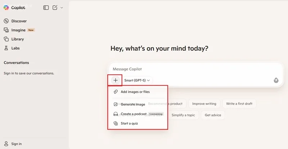Select Create a podcast option
Screen dimensions: 288x149
(x=134, y=114)
